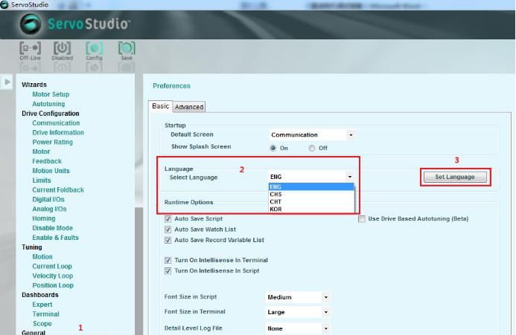Image resolution: width=516 pixels, height=335 pixels.
Task: Toggle Turn On Intellisense In Script checkbox
Action: 168,271
